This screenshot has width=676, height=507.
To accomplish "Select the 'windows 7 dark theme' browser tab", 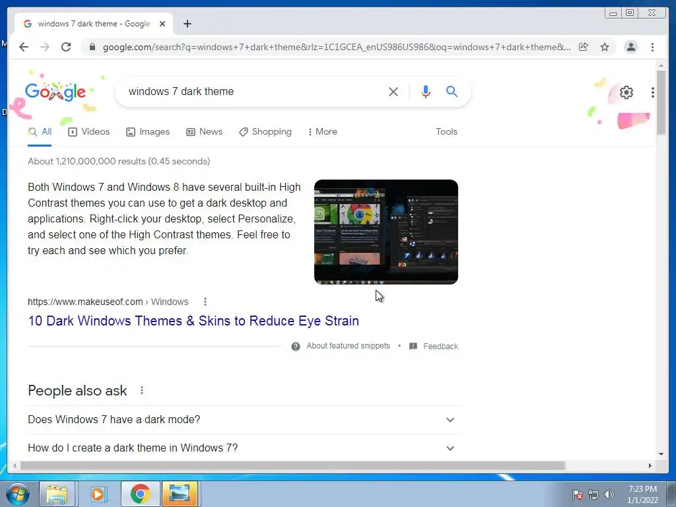I will (94, 24).
